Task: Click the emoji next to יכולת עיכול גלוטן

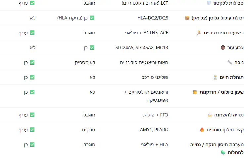Action: point(187,18)
